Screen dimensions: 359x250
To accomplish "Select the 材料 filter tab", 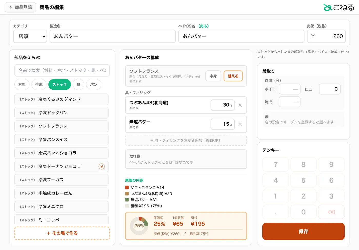I will (x=22, y=85).
